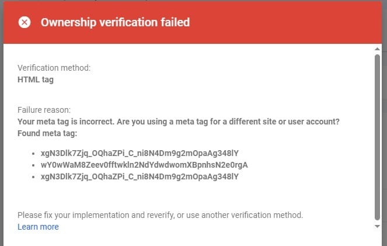Click the "Your meta tag is incorrect" message

click(179, 121)
